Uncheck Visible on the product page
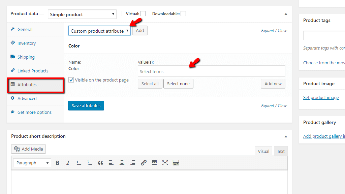 71,80
